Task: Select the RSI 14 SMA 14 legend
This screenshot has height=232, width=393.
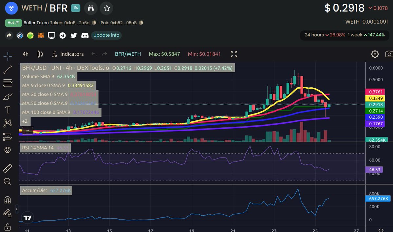Action: click(x=45, y=148)
